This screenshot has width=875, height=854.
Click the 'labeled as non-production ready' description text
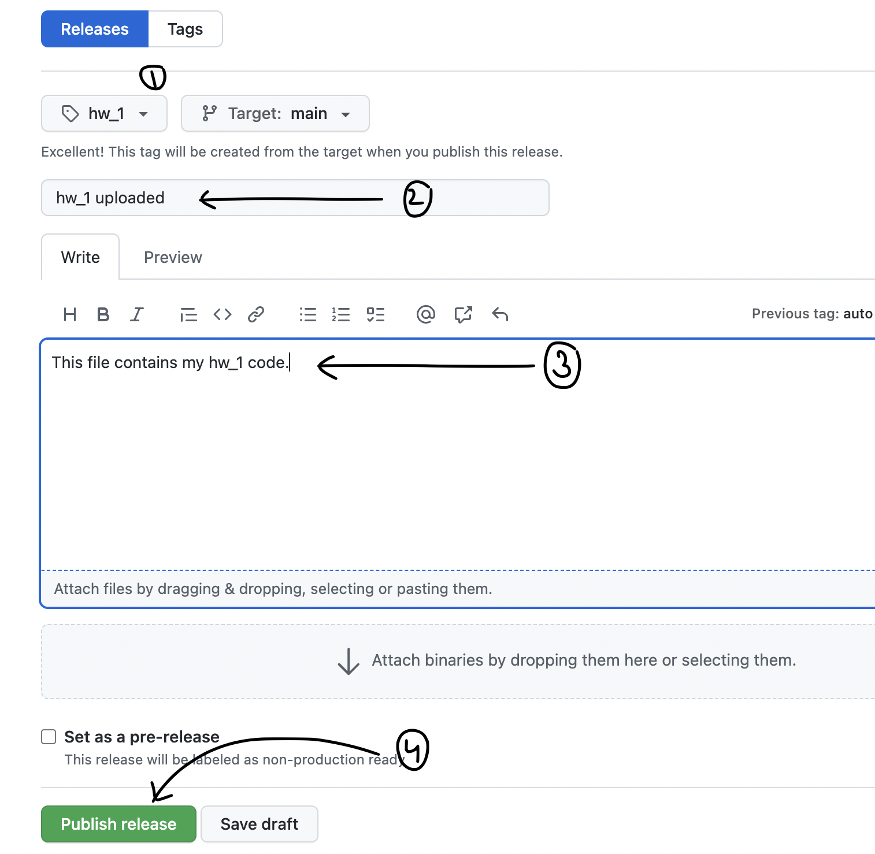(235, 759)
